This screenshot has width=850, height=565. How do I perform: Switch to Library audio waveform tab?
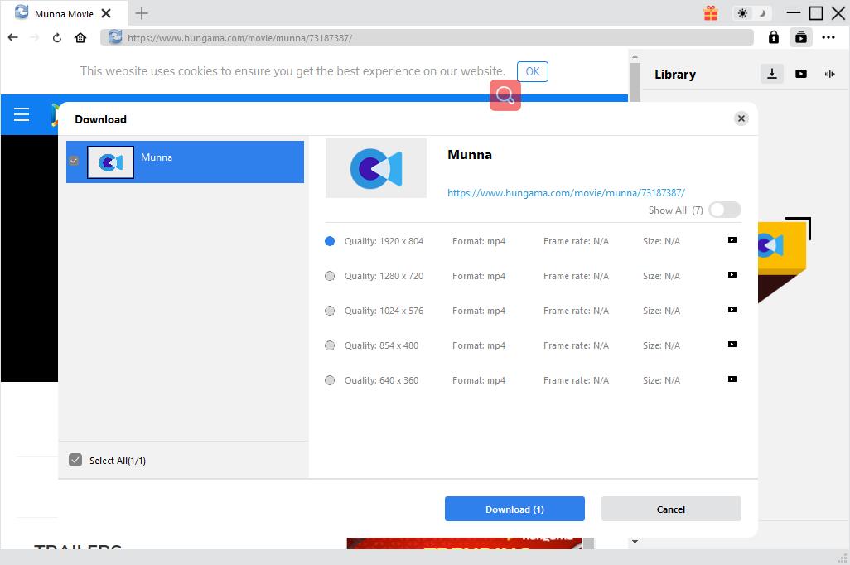pos(829,74)
